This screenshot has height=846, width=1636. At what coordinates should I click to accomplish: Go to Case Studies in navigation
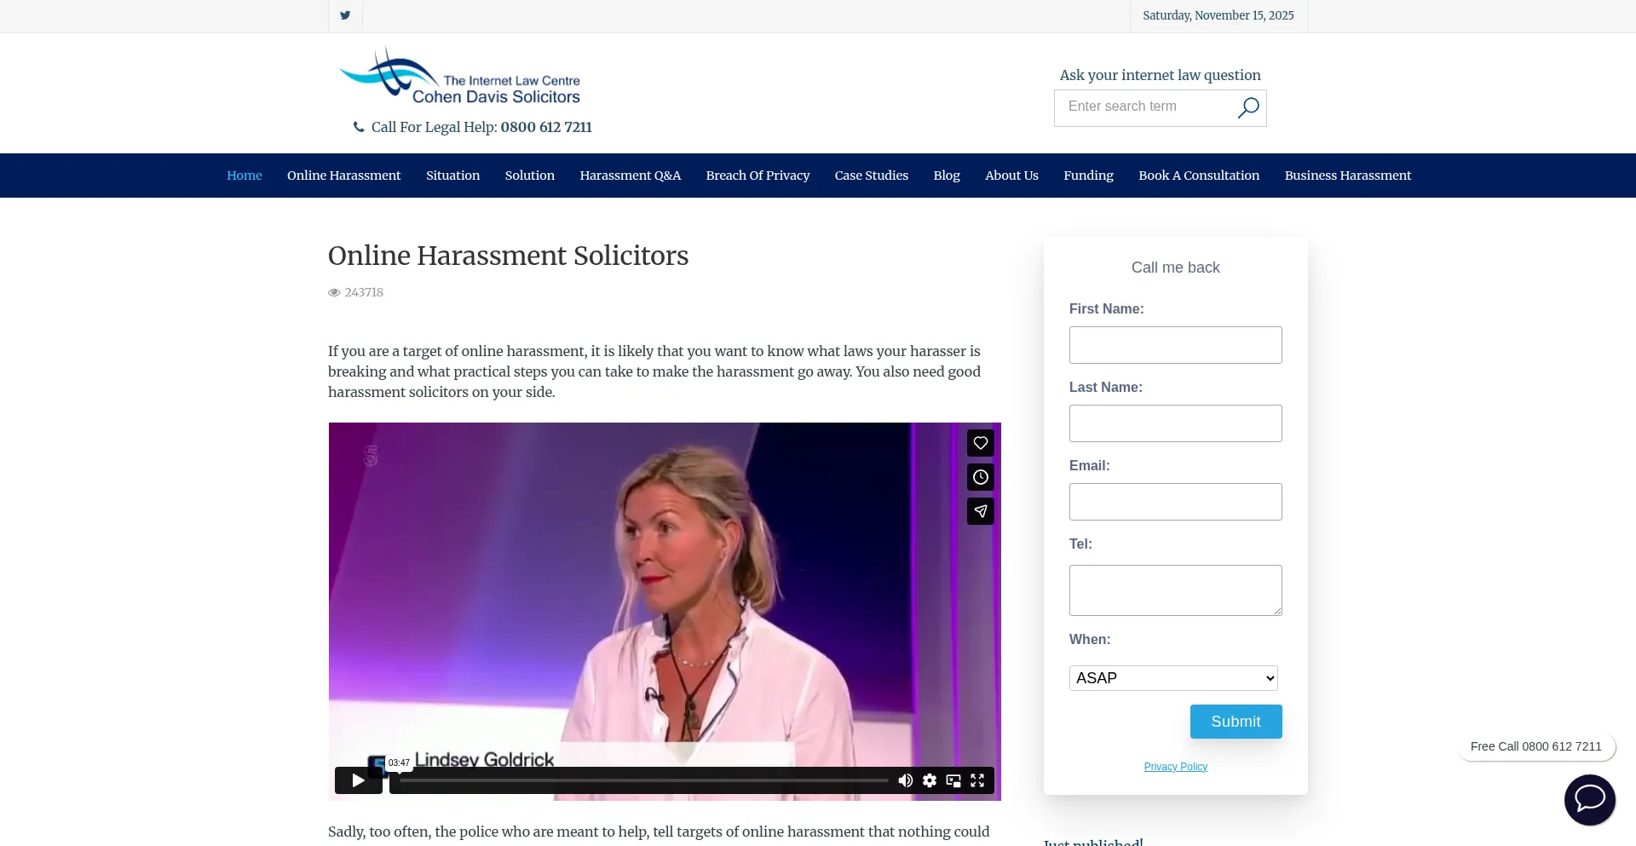pos(871,176)
